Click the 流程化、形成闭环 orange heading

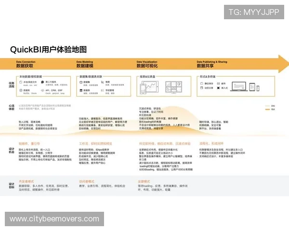[x=211, y=143]
